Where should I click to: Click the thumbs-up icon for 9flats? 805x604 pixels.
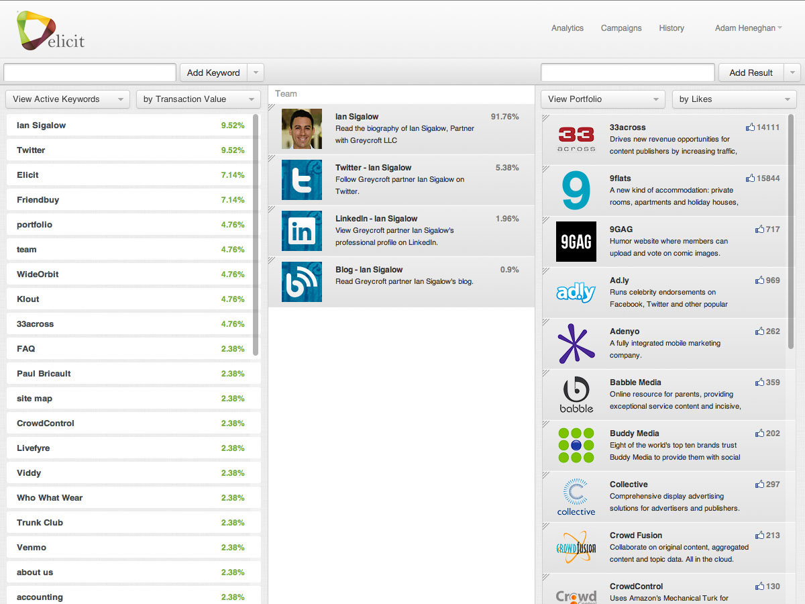click(x=750, y=178)
